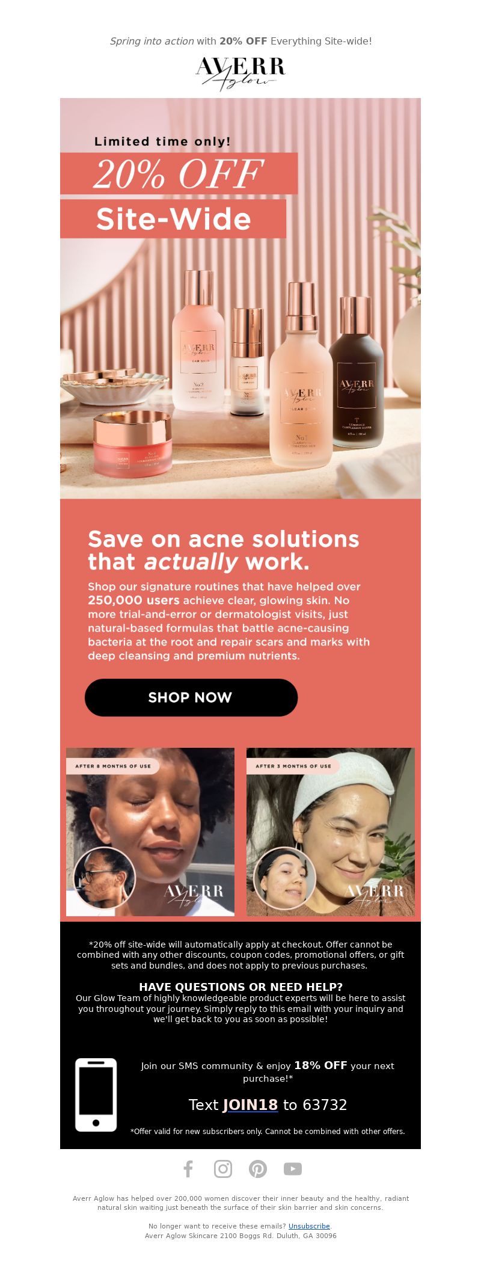
Task: Click the JOIN18 text code link
Action: 250,1105
